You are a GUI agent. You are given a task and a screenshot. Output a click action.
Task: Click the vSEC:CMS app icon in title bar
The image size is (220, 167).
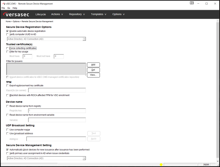click(4, 4)
